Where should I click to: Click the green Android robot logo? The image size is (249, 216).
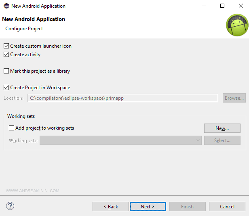coord(236,25)
